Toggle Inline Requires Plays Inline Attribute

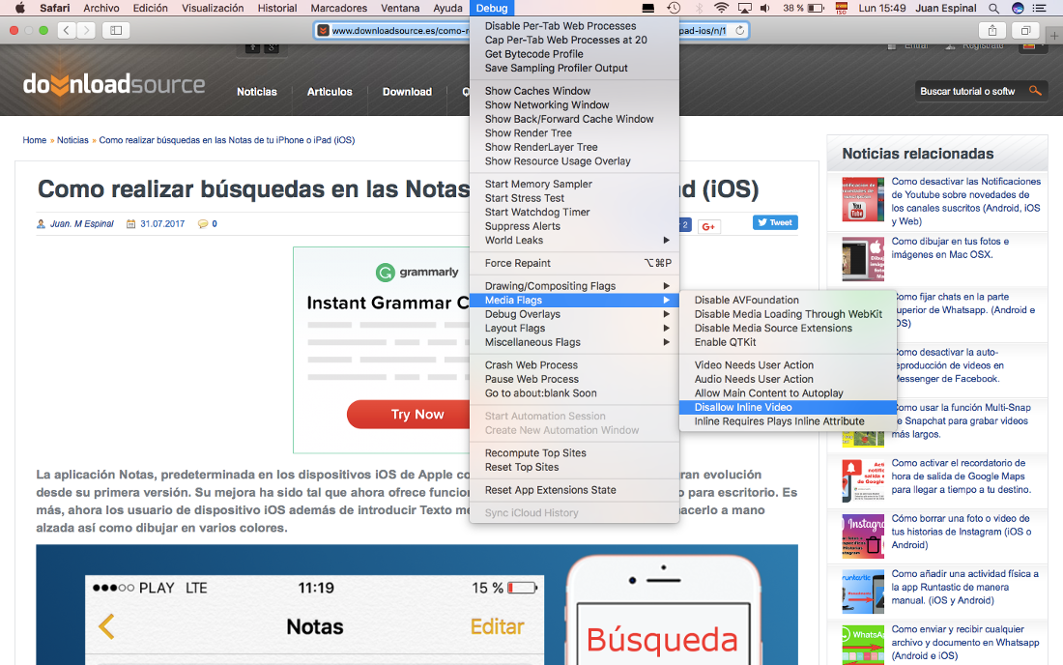787,421
